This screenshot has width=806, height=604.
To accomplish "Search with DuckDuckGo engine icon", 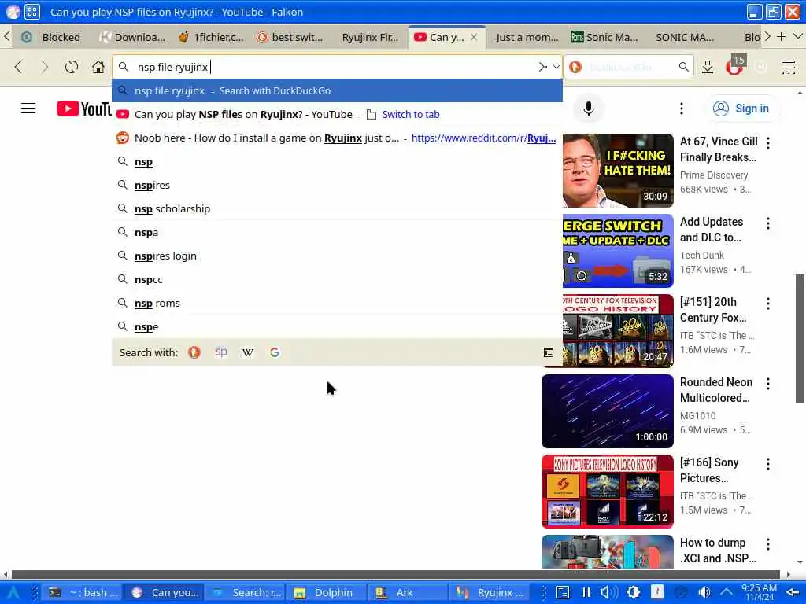I will tap(194, 352).
